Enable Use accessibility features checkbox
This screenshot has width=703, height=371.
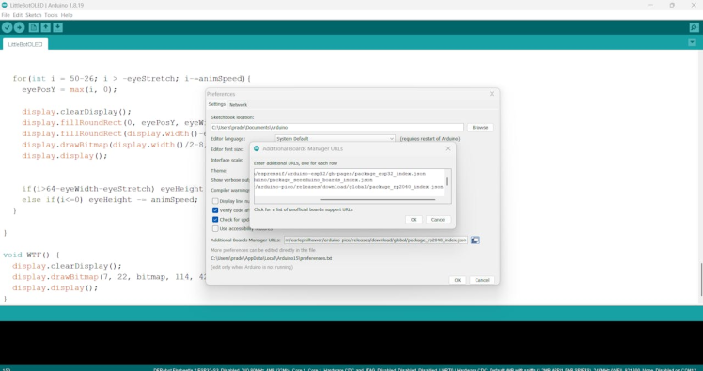tap(215, 228)
